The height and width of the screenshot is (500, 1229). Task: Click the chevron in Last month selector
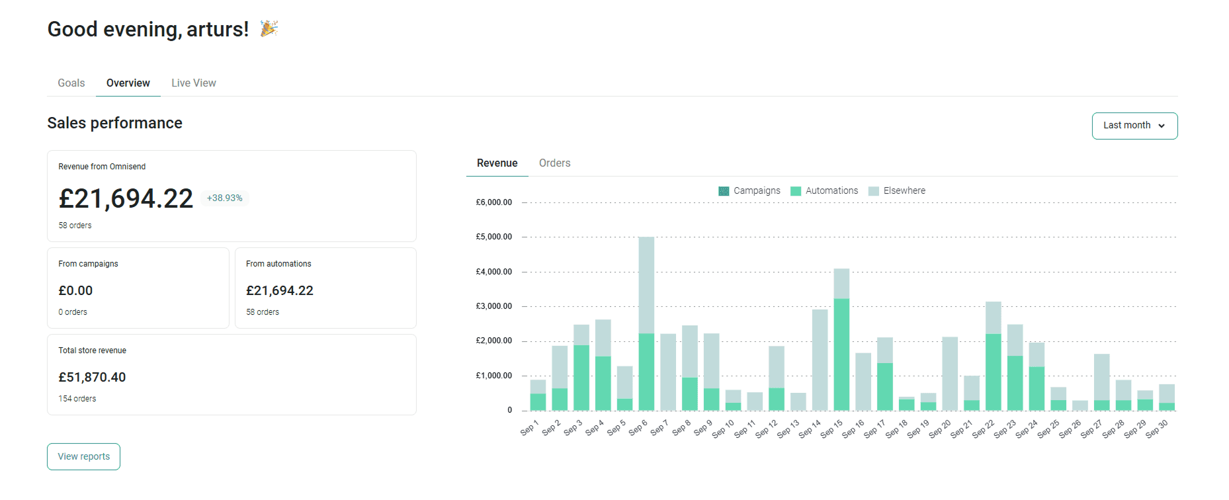click(1162, 126)
